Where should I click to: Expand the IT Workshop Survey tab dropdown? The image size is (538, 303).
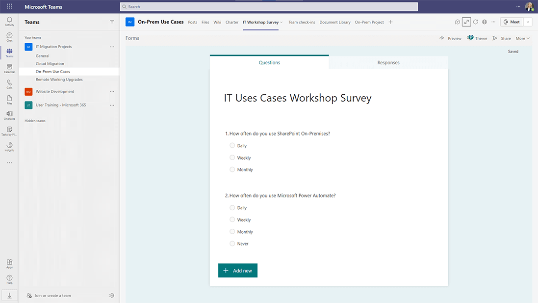pos(282,22)
